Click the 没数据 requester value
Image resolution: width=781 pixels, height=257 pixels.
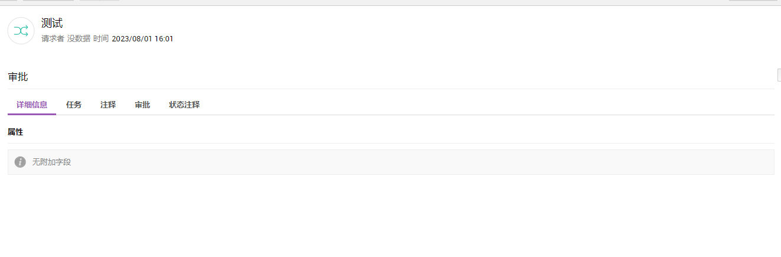coord(79,39)
